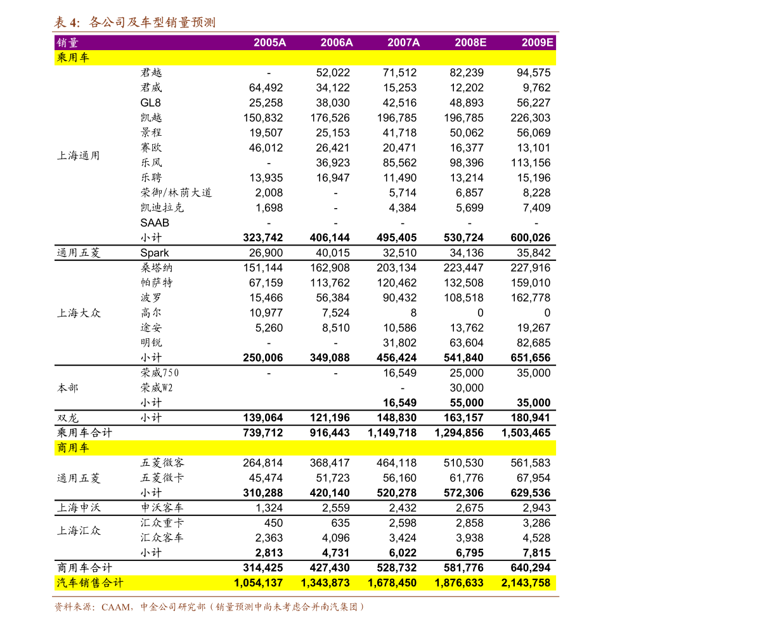Select the 2007A column header

[x=404, y=43]
